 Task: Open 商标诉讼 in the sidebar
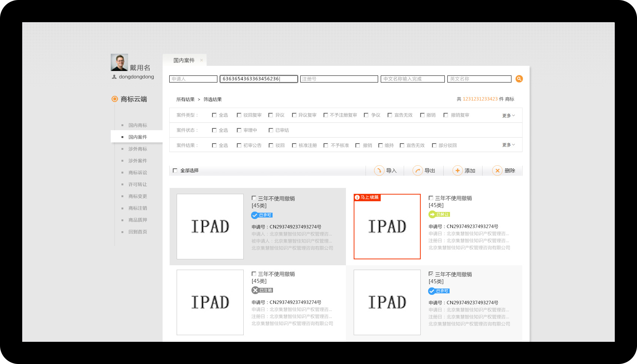tap(138, 173)
